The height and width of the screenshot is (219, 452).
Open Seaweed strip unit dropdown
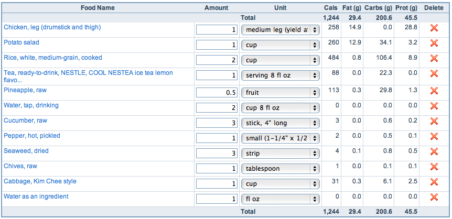coord(280,154)
